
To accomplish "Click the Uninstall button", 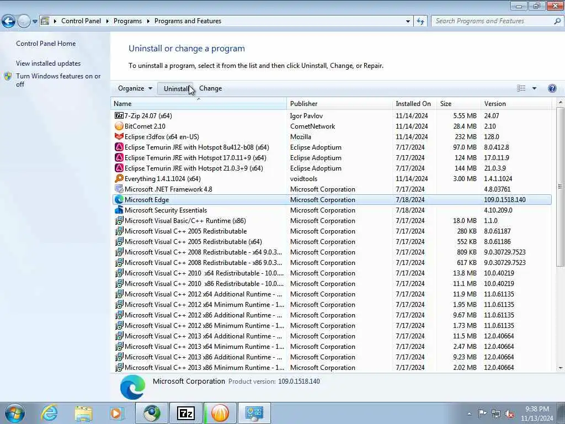I will 175,88.
